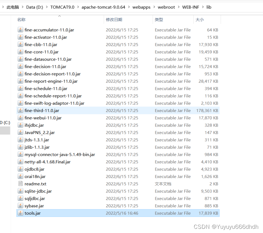Select the fine-swift-log-adaptor-11.0.jar icon
Viewport: 263px width, 233px height.
[x=20, y=103]
